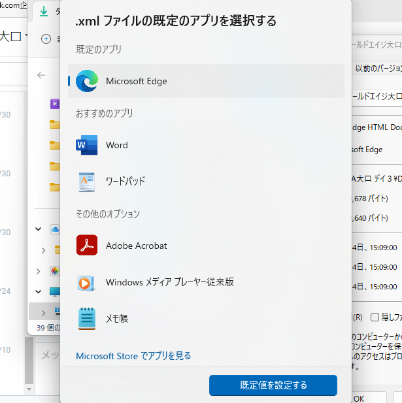402x403 pixels.
Task: Click the purple video folder icon
Action: (x=55, y=104)
